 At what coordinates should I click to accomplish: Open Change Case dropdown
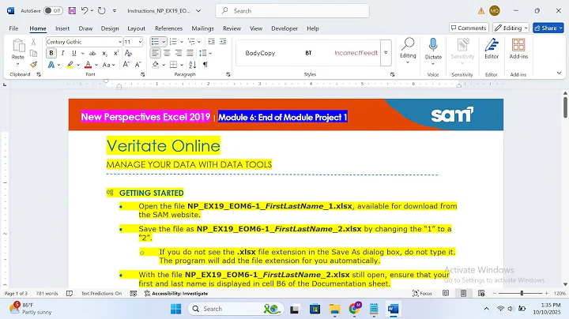108,65
